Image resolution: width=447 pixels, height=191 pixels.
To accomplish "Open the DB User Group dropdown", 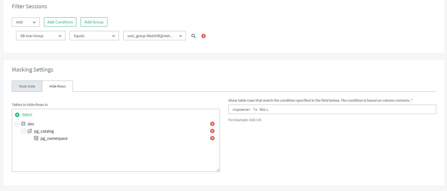I will tap(41, 36).
